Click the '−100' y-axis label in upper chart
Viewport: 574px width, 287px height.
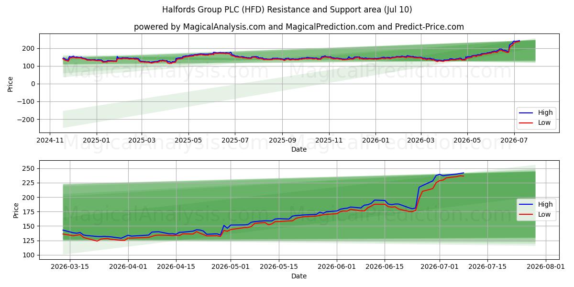coord(27,101)
